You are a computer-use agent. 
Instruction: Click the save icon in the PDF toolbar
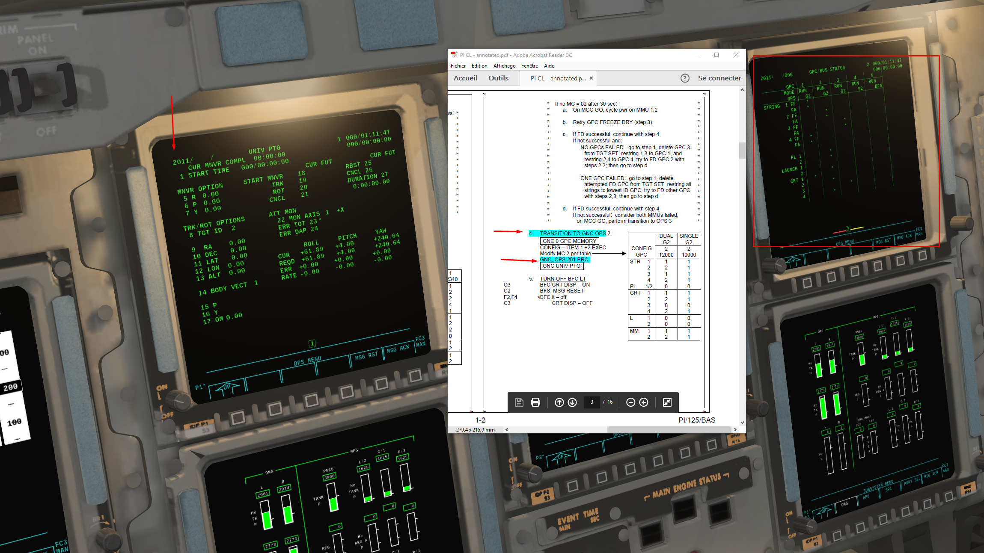519,402
